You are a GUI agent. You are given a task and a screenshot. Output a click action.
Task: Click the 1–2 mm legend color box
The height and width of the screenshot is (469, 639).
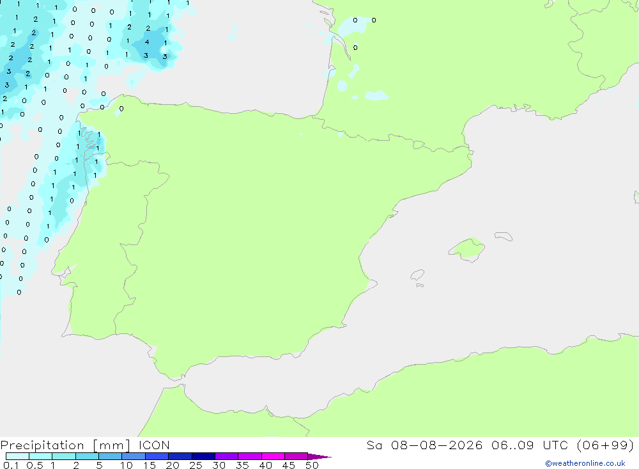(x=63, y=456)
